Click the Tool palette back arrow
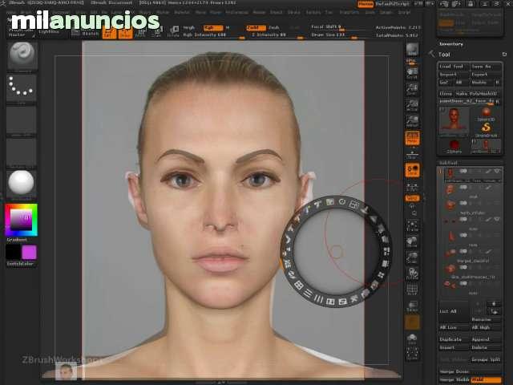 [x=431, y=54]
